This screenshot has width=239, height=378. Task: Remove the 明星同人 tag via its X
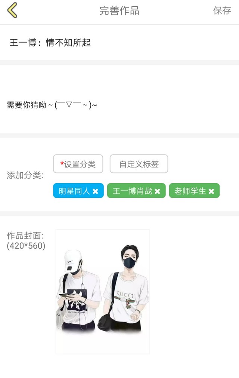click(x=95, y=191)
